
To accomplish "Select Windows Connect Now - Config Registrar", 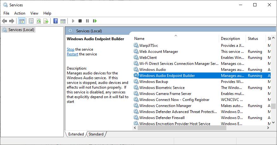I will click(x=202, y=99).
